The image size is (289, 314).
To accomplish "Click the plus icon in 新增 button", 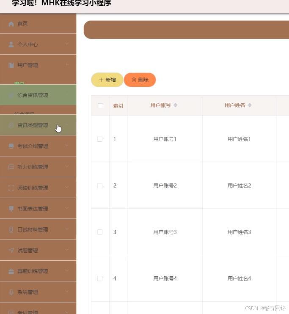I will click(101, 80).
